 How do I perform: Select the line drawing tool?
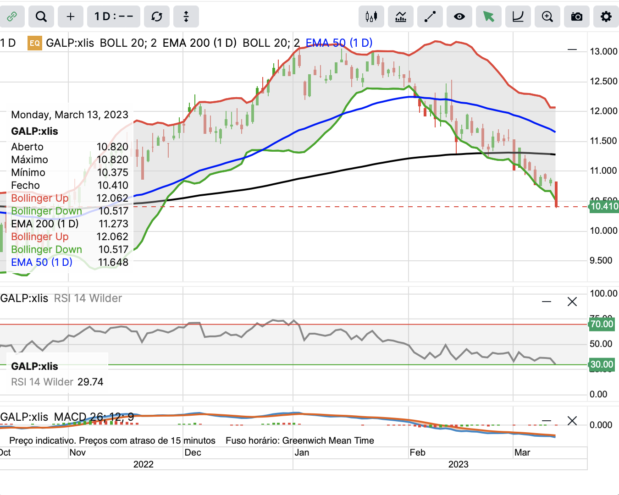click(x=430, y=17)
